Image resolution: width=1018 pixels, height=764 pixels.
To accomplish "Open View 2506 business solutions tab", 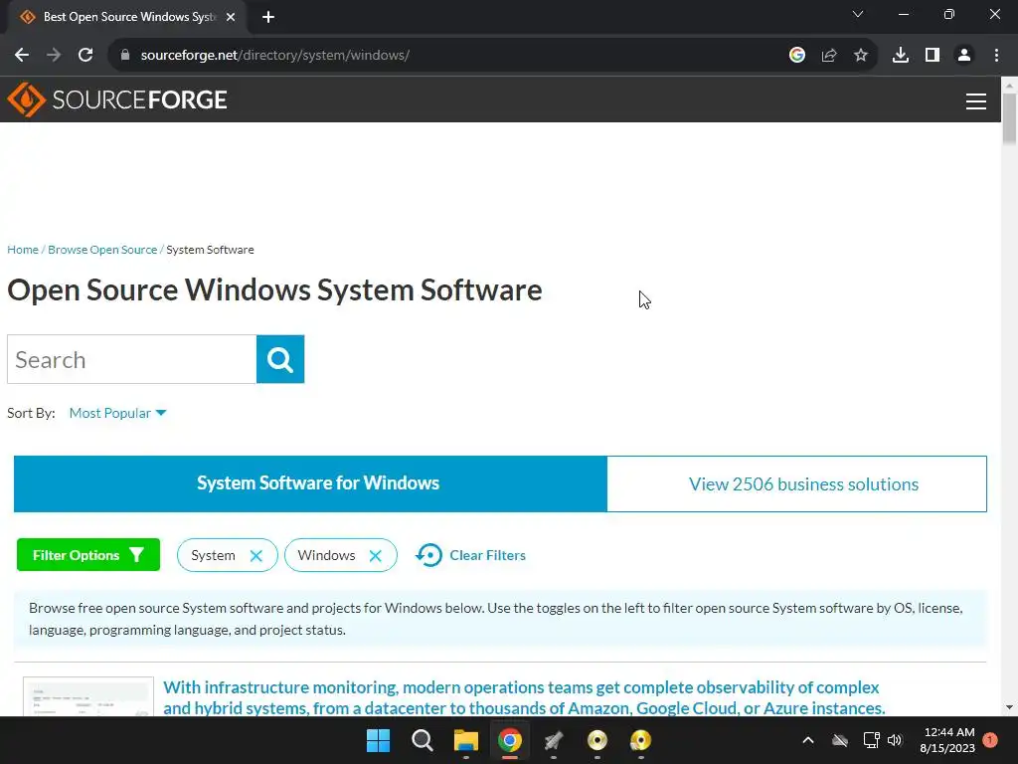I will [x=796, y=484].
